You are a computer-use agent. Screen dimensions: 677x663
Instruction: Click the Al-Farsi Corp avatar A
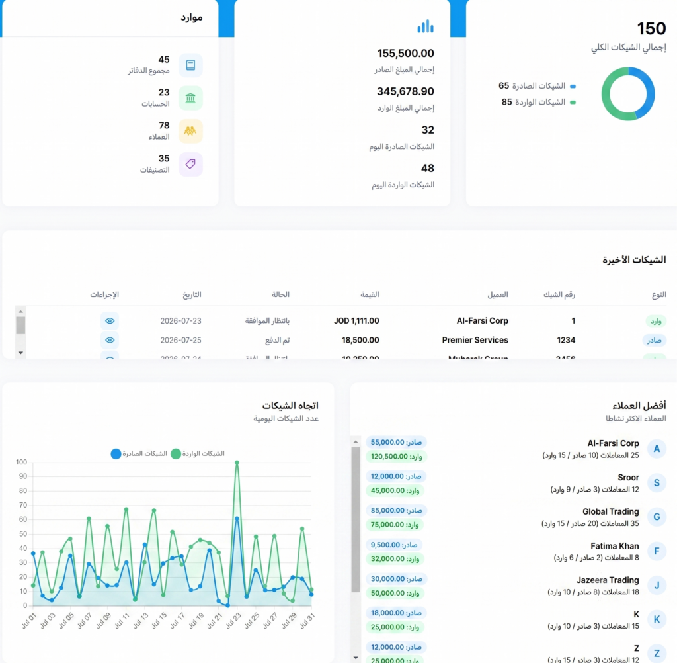pos(657,449)
